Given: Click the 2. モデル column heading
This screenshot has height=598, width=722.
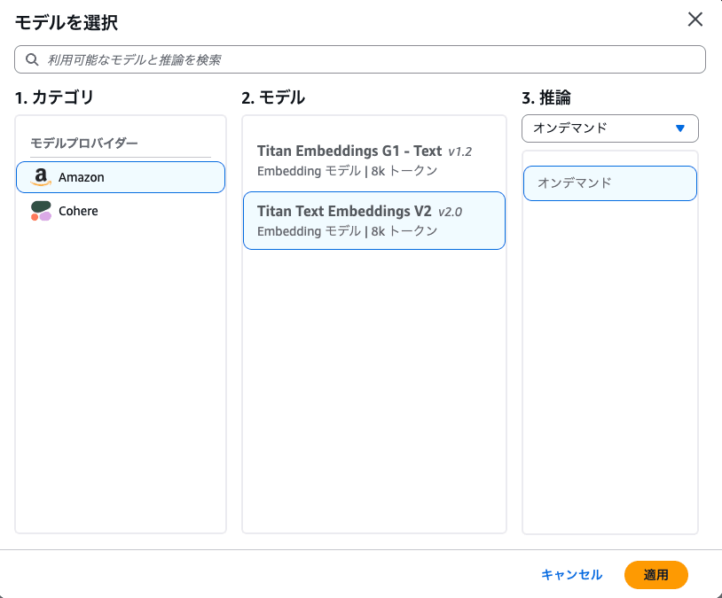Looking at the screenshot, I should tap(273, 97).
